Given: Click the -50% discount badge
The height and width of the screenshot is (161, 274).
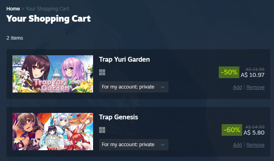Looking at the screenshot, I should (229, 72).
